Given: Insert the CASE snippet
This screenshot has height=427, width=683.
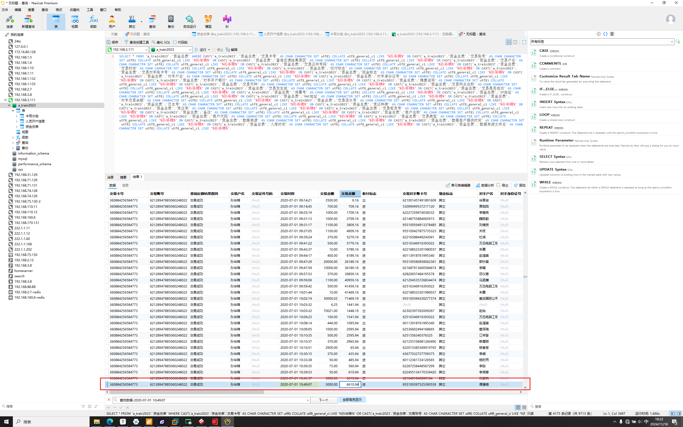Looking at the screenshot, I should point(605,53).
